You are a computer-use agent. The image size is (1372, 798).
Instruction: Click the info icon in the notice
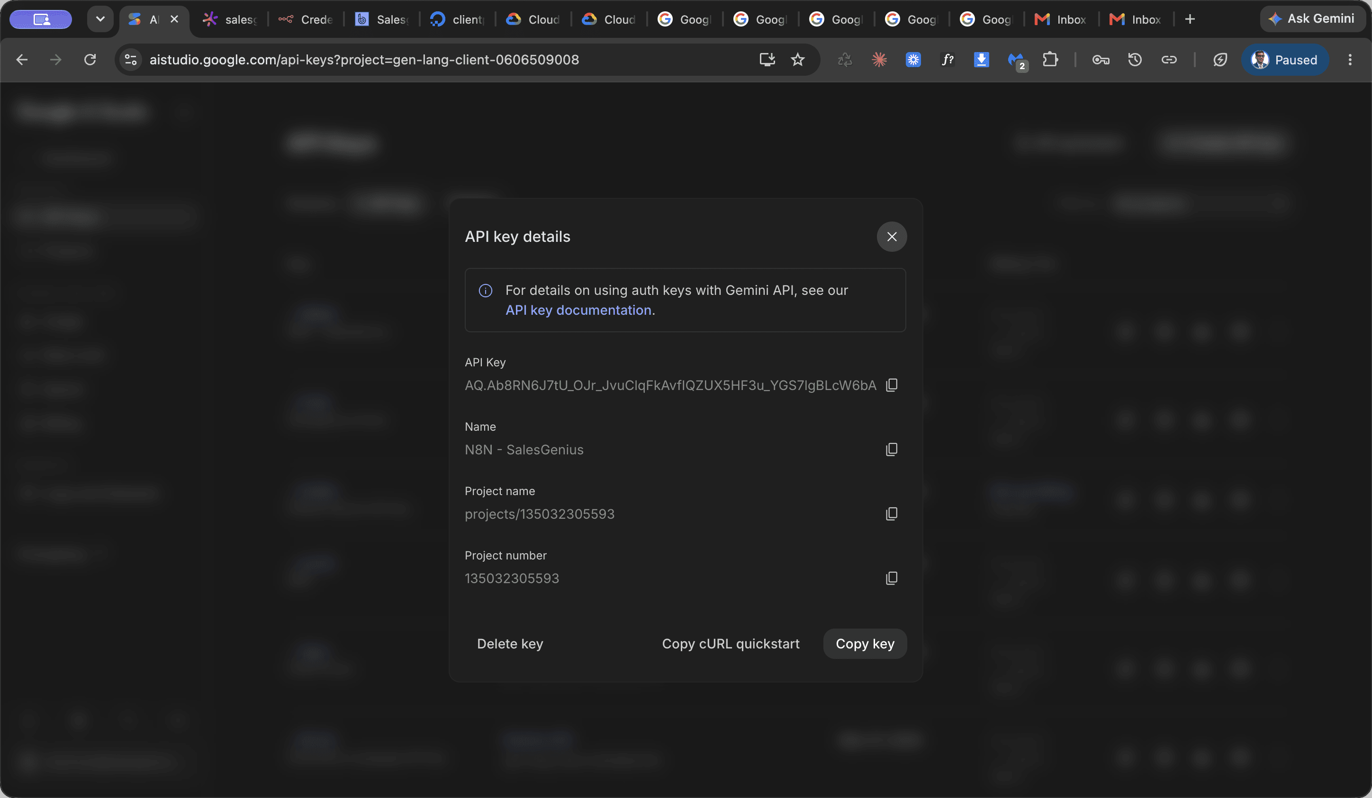point(485,291)
